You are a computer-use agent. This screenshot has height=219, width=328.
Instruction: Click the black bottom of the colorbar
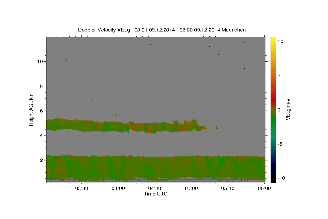(x=273, y=180)
